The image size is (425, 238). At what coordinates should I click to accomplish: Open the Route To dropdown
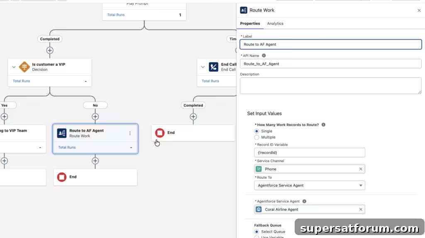[x=310, y=185]
